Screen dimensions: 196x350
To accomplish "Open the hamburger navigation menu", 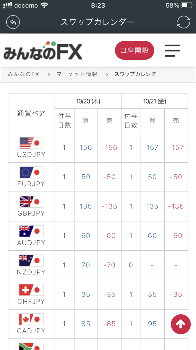I will click(x=172, y=50).
